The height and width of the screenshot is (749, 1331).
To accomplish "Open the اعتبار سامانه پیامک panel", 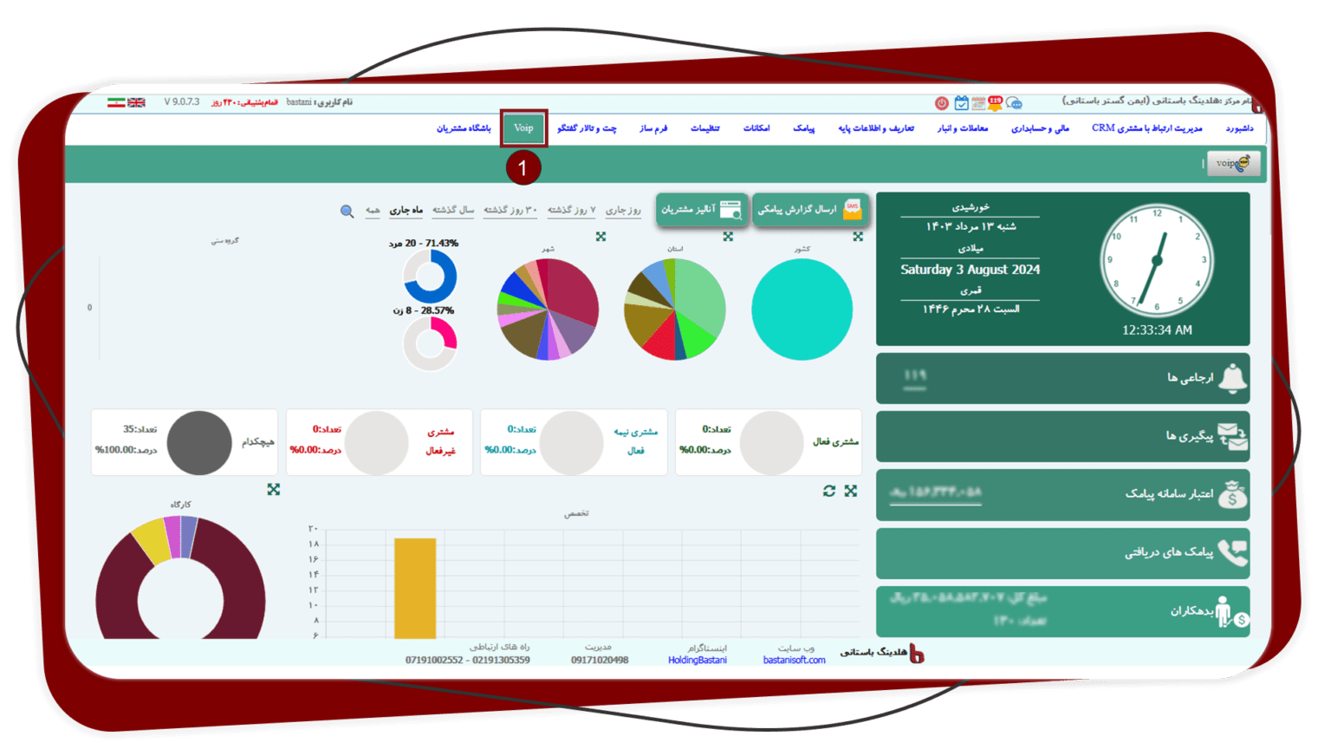I will [1062, 494].
